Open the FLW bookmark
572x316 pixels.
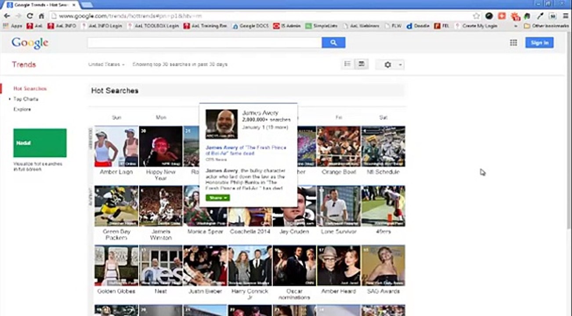pyautogui.click(x=393, y=26)
